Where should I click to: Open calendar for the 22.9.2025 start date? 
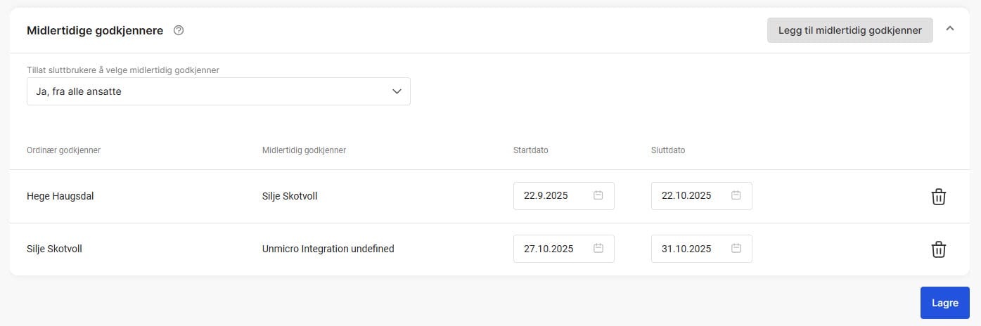point(598,196)
